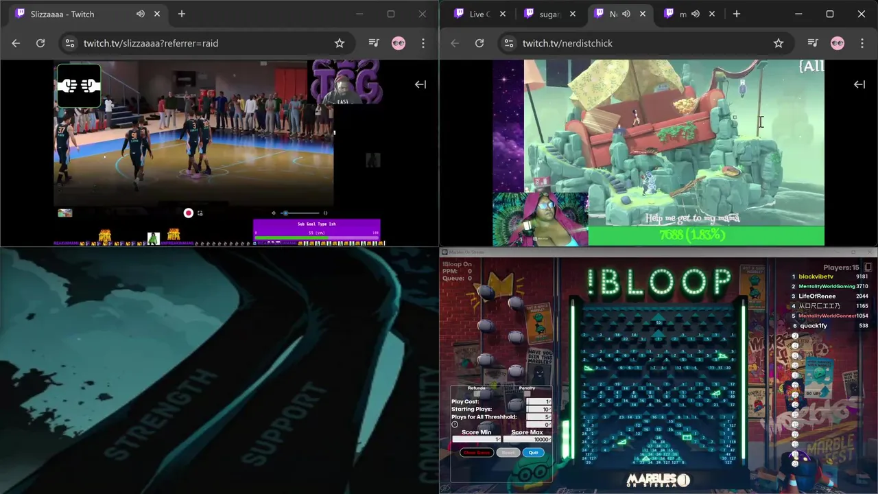The width and height of the screenshot is (878, 494).
Task: Select MentalityWorldGaming in the Marbles leaderboard
Action: pyautogui.click(x=827, y=286)
